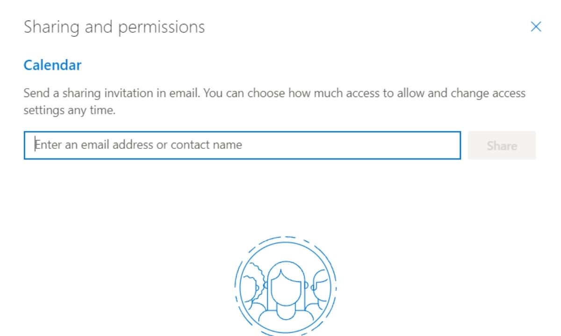Click the blank right end of the email field

(x=421, y=145)
